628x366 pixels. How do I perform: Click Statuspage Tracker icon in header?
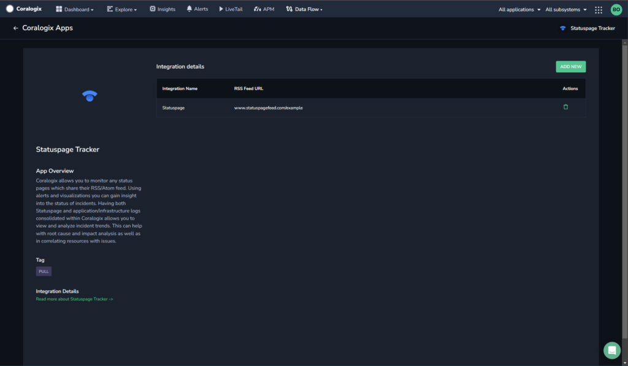pyautogui.click(x=563, y=28)
